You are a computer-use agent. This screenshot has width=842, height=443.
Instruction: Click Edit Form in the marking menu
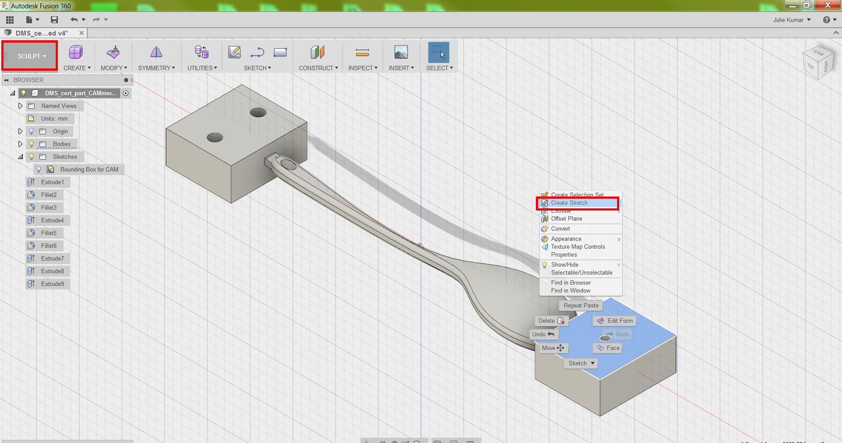click(x=615, y=321)
